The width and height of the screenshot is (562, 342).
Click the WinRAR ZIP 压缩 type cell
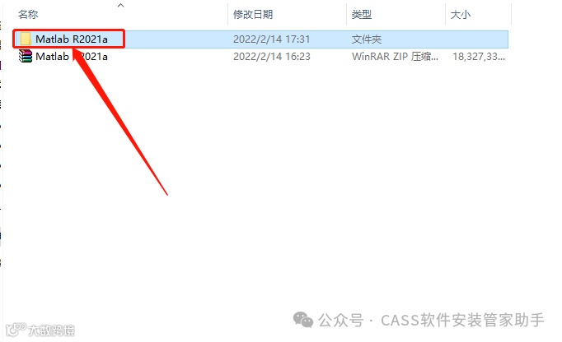(x=395, y=57)
